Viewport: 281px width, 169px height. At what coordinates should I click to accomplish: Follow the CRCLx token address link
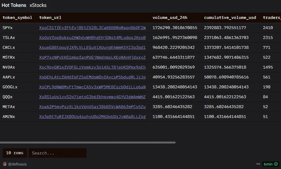(x=92, y=47)
